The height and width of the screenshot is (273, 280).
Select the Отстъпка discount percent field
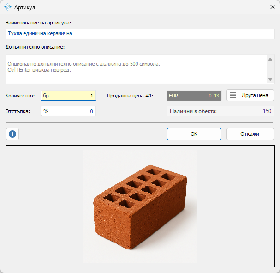[x=68, y=111]
